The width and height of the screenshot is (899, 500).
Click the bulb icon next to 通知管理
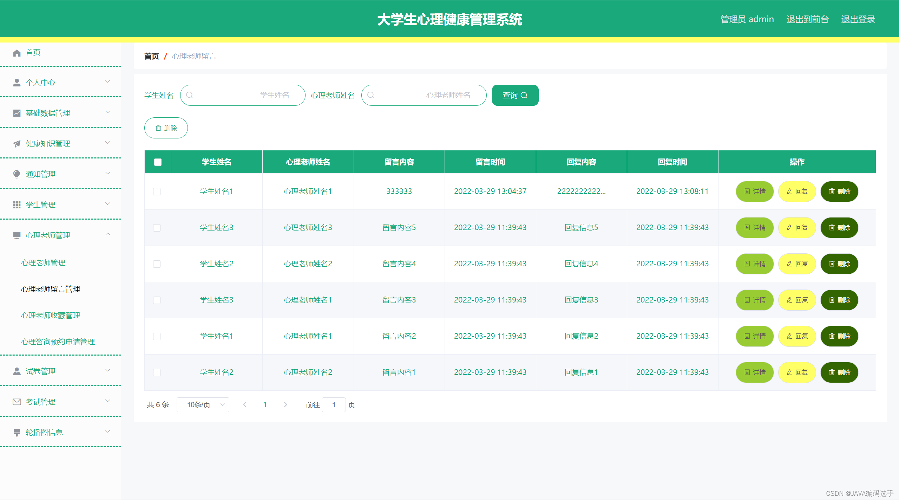tap(17, 174)
